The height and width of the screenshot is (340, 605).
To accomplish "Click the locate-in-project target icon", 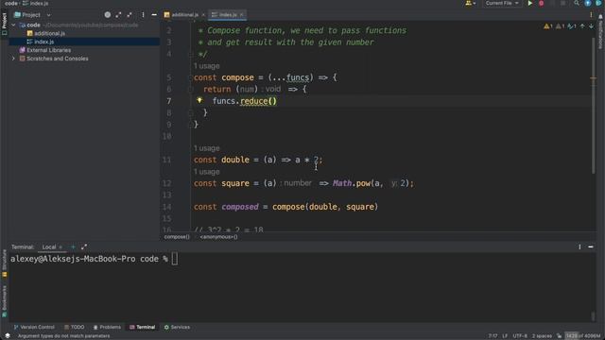I will tap(107, 15).
